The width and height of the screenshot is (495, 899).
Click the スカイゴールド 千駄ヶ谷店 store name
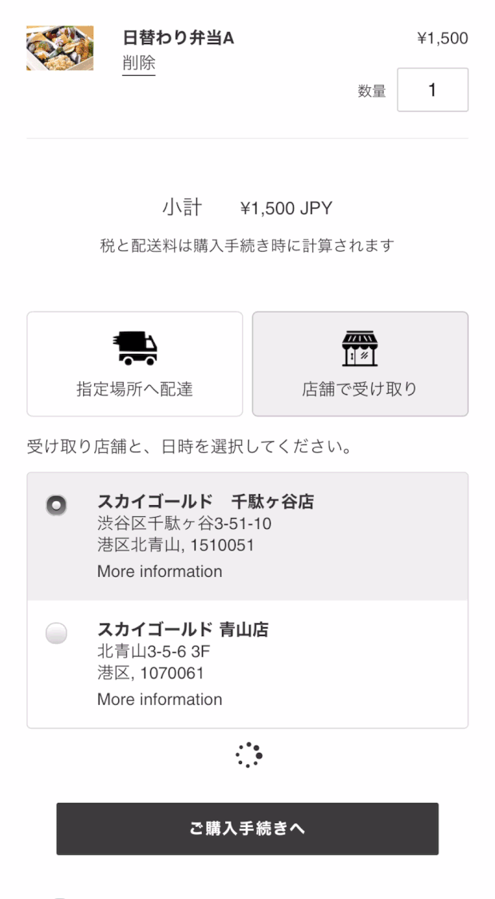tap(205, 502)
